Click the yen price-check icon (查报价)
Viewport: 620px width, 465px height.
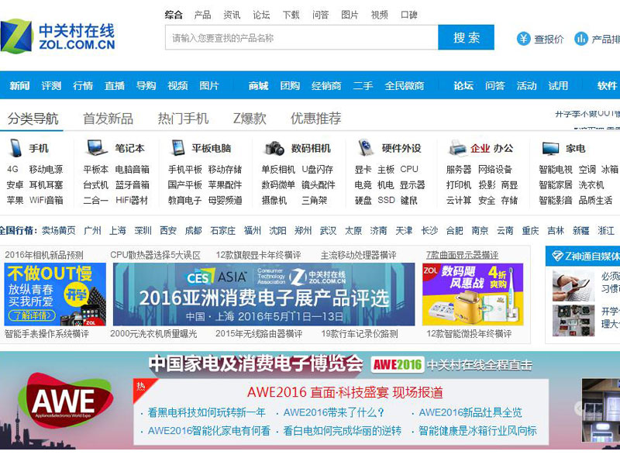click(x=524, y=39)
